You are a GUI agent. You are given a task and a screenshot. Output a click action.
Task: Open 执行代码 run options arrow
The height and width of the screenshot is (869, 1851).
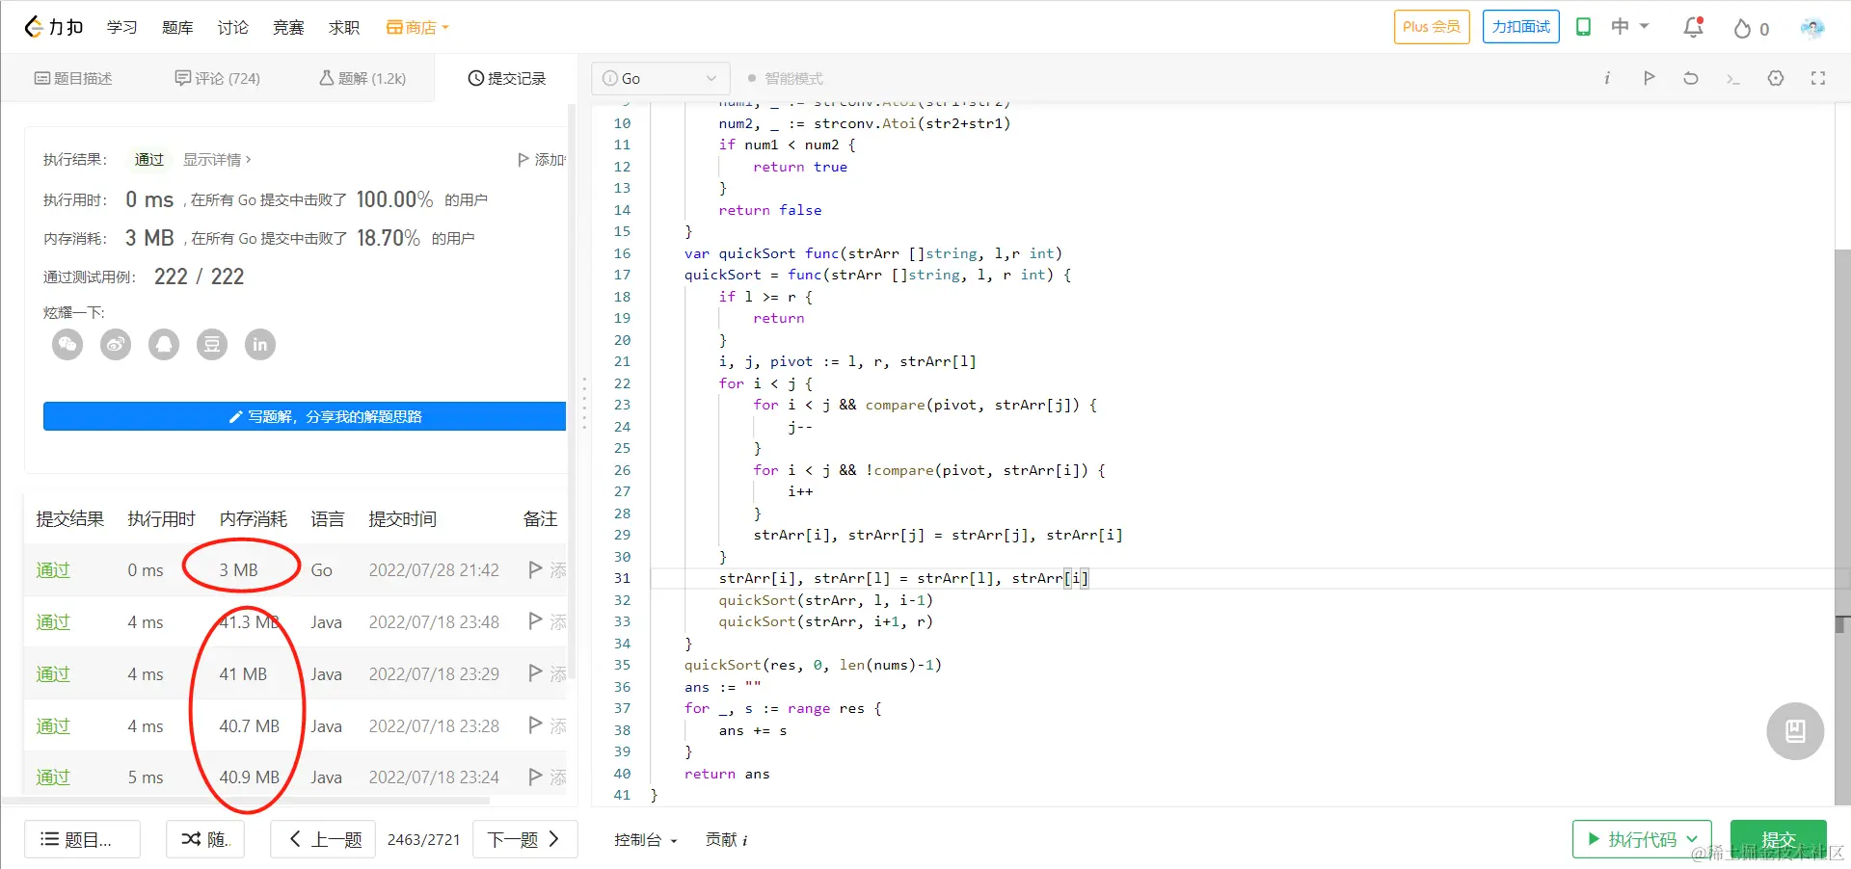point(1692,839)
